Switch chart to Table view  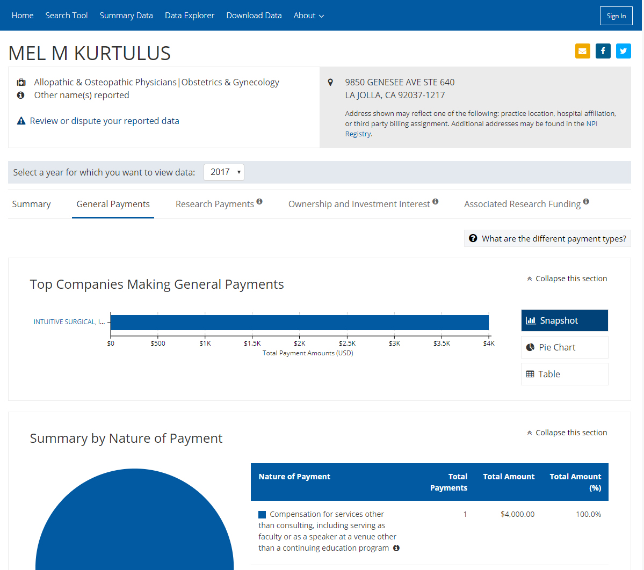564,374
